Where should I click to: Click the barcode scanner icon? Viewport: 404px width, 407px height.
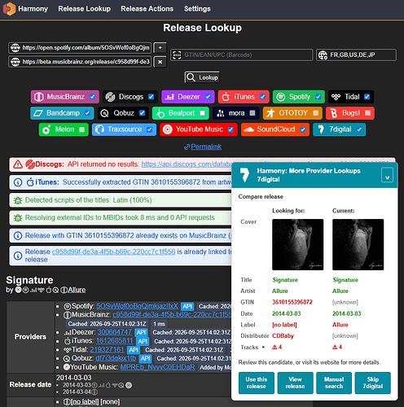coord(177,55)
